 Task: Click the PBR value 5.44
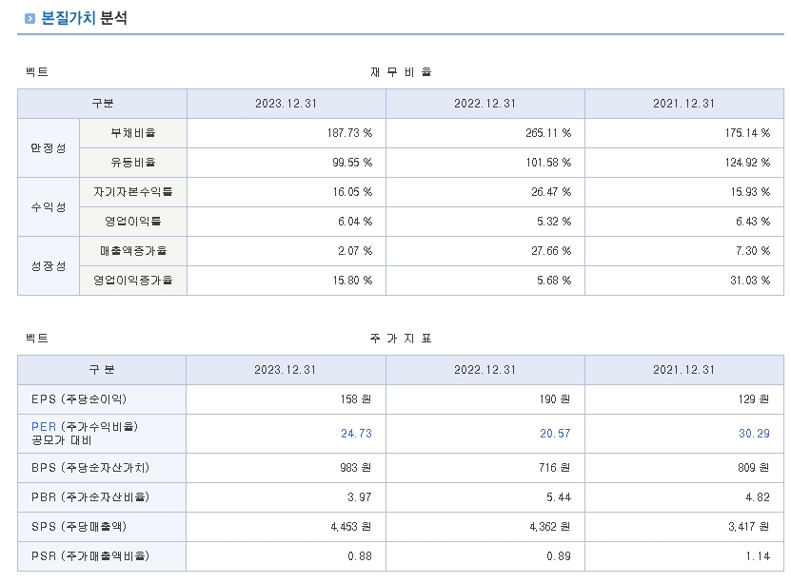coord(559,497)
